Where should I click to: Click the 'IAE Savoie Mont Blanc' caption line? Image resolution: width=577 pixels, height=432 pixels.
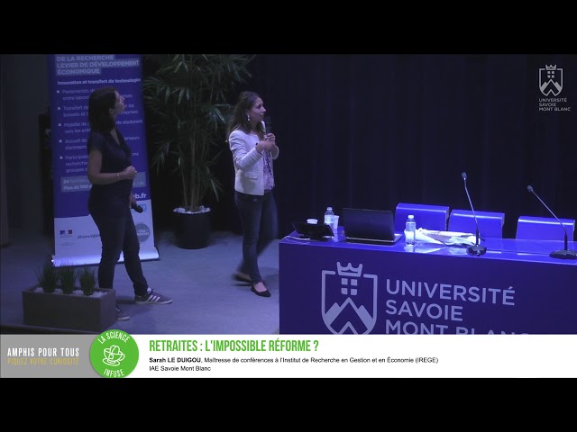tap(180, 368)
